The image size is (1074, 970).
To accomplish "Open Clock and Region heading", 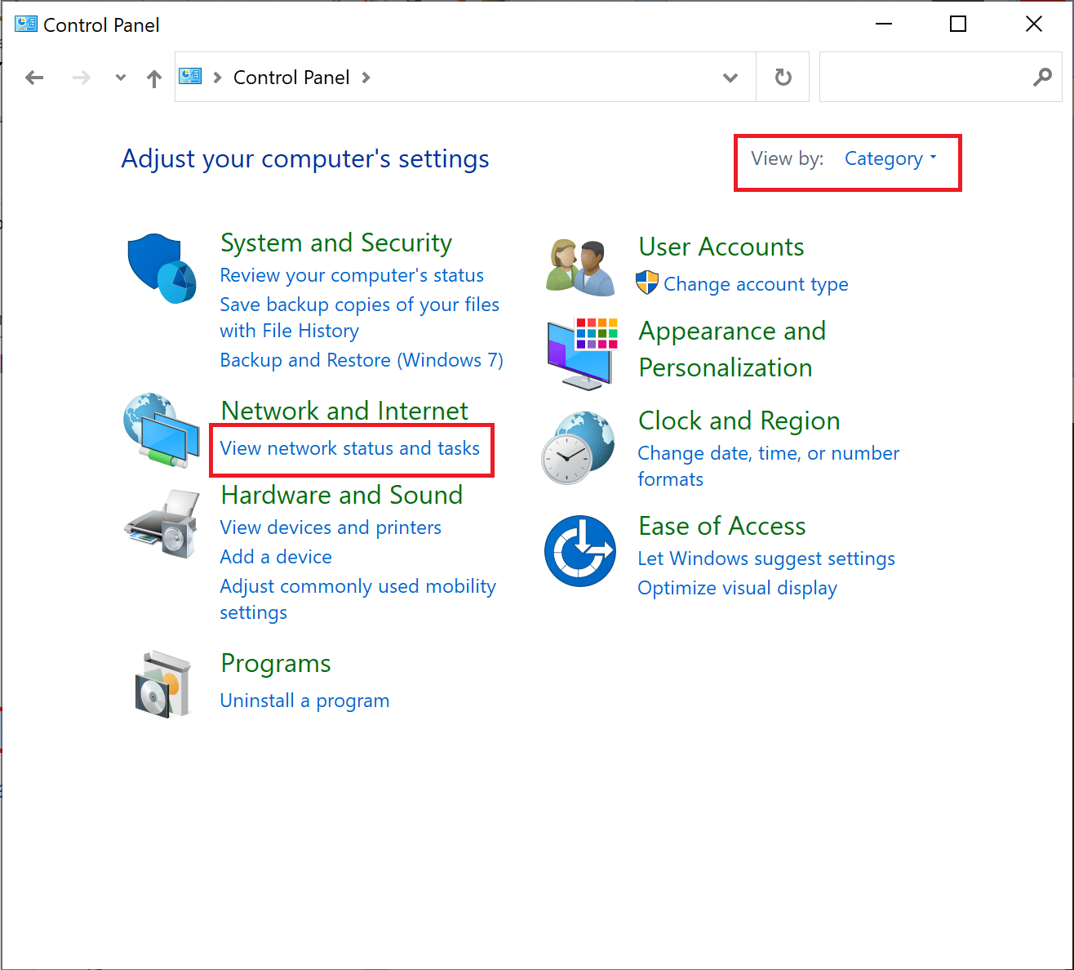I will point(739,420).
